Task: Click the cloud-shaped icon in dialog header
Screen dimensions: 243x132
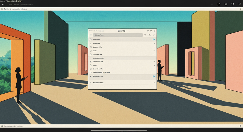Action: [x=148, y=31]
